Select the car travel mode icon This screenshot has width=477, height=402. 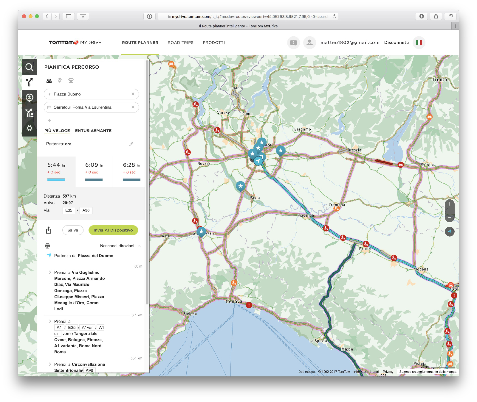pyautogui.click(x=49, y=81)
